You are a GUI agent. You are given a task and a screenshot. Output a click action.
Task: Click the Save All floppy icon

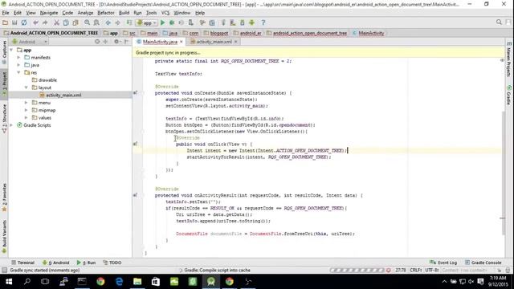pyautogui.click(x=14, y=22)
